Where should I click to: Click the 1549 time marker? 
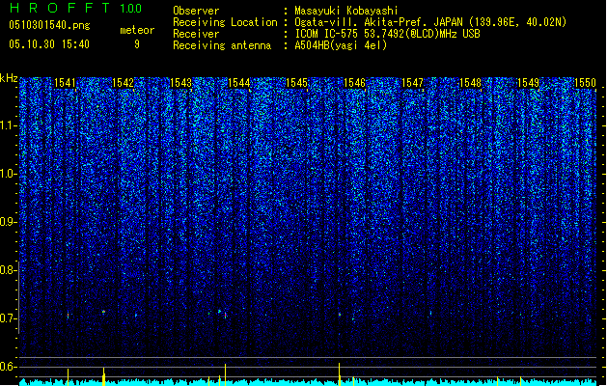coord(529,83)
